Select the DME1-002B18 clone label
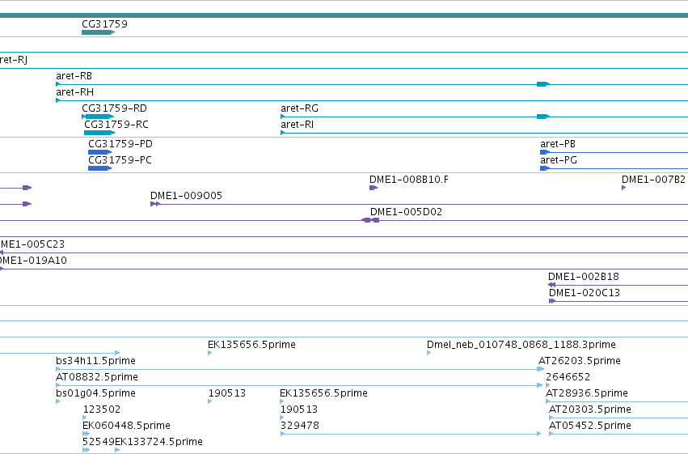Screen dimensions: 688x454 [x=584, y=277]
